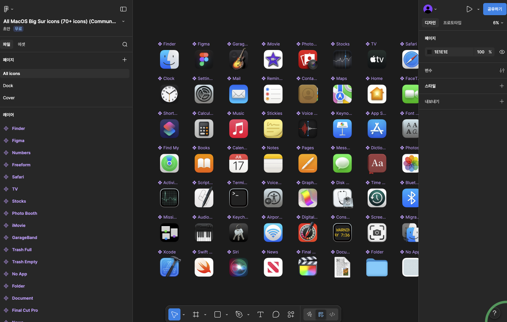The width and height of the screenshot is (507, 322).
Task: Select the Swift Playgrounds icon on canvas
Action: tap(204, 267)
